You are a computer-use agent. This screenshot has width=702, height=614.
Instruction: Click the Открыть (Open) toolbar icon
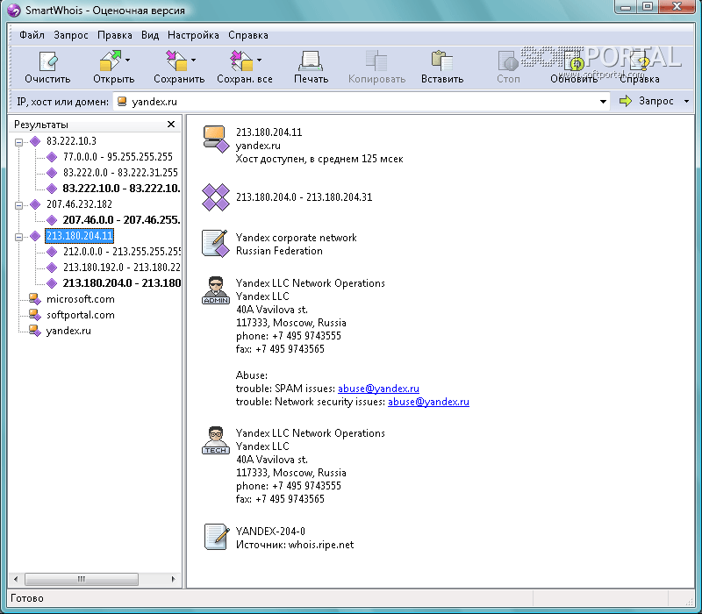(x=111, y=61)
